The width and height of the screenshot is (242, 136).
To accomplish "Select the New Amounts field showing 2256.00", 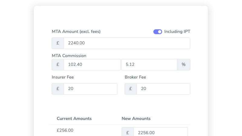I will tap(160, 133).
